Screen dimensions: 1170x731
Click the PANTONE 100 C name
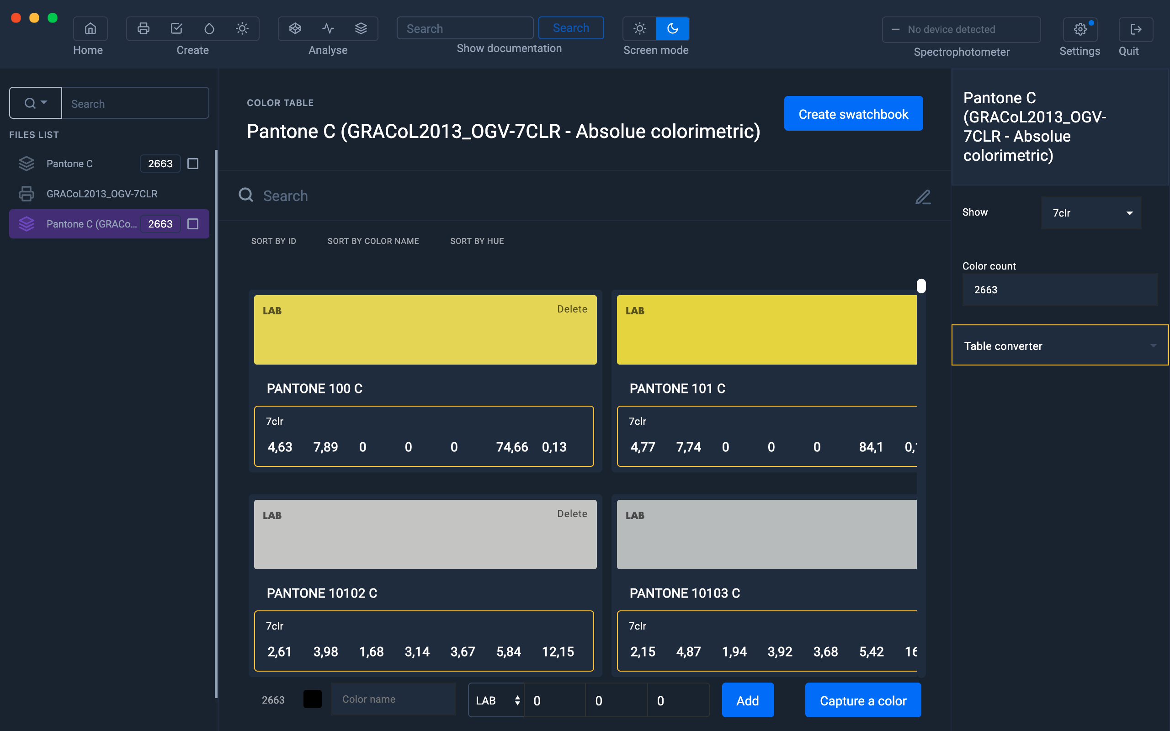click(315, 388)
